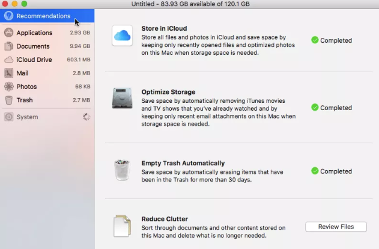Click the hard drive icon for Optimize Storage
This screenshot has width=379, height=249.
click(x=123, y=98)
